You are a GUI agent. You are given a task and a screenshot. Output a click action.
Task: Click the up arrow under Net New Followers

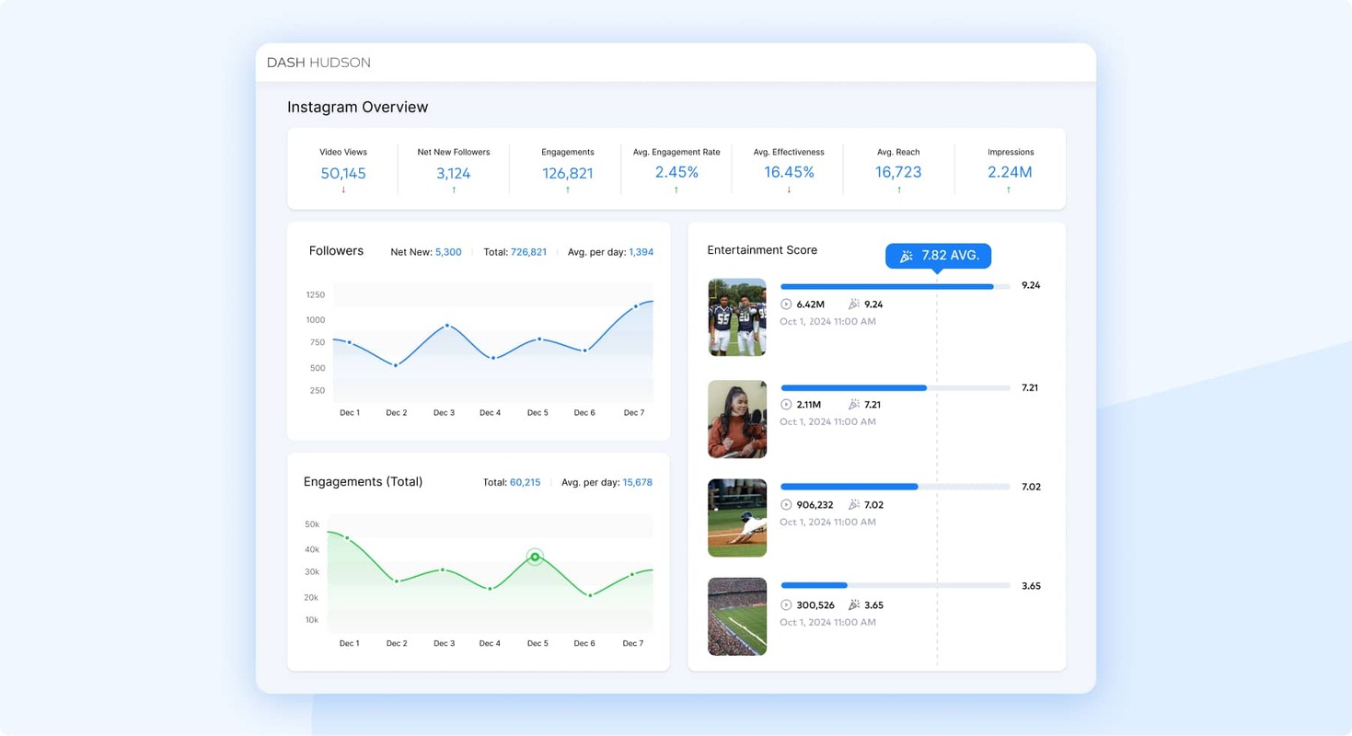coord(453,189)
